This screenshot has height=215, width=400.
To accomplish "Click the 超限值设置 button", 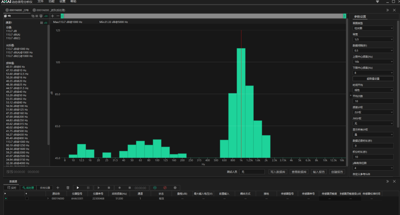I will click(373, 79).
